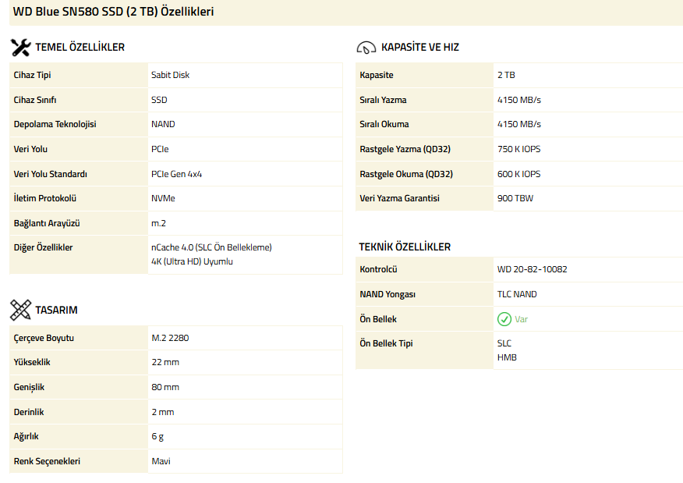Click the green checkmark icon in Ön Bellek row

(x=504, y=319)
